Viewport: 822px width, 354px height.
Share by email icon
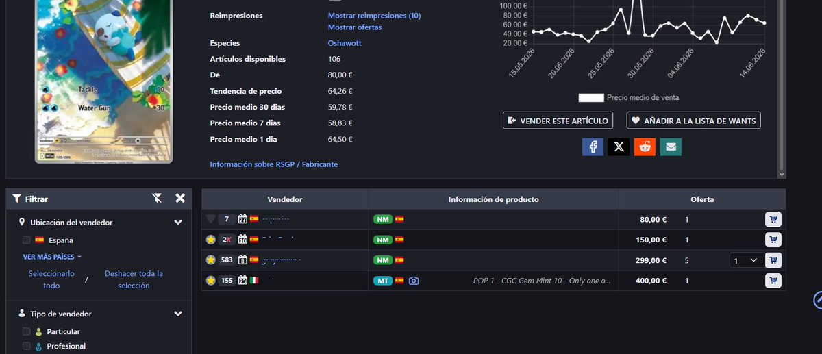coord(671,146)
